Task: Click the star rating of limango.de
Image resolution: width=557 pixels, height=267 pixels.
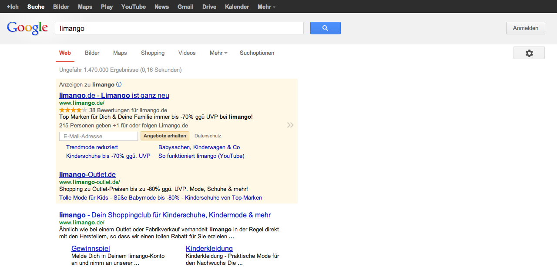Action: (73, 110)
